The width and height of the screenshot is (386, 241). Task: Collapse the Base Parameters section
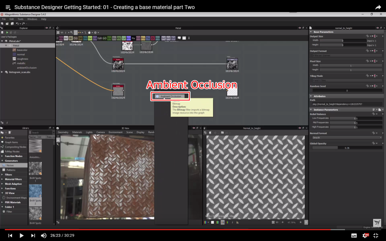coord(311,32)
